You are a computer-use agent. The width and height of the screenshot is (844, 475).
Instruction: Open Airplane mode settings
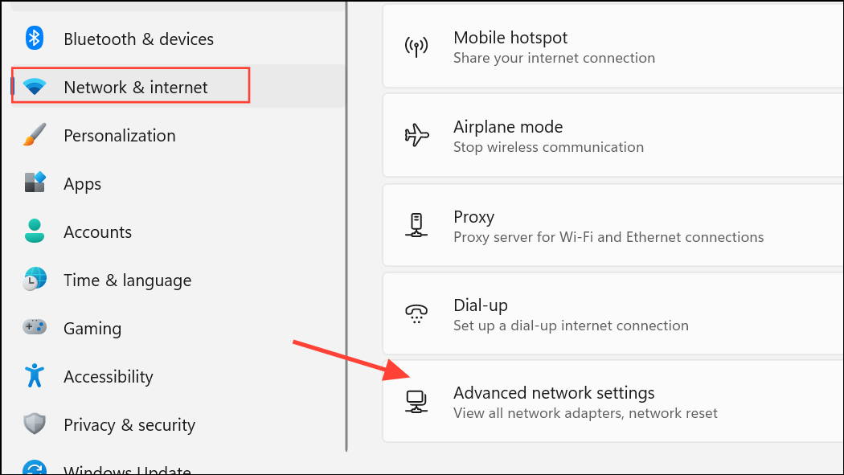(x=613, y=136)
